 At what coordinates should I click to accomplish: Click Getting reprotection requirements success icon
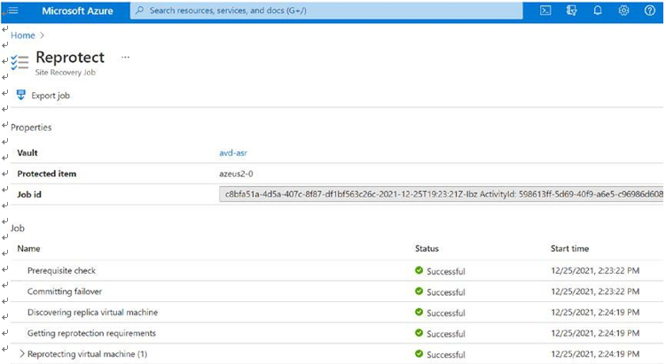pos(419,333)
